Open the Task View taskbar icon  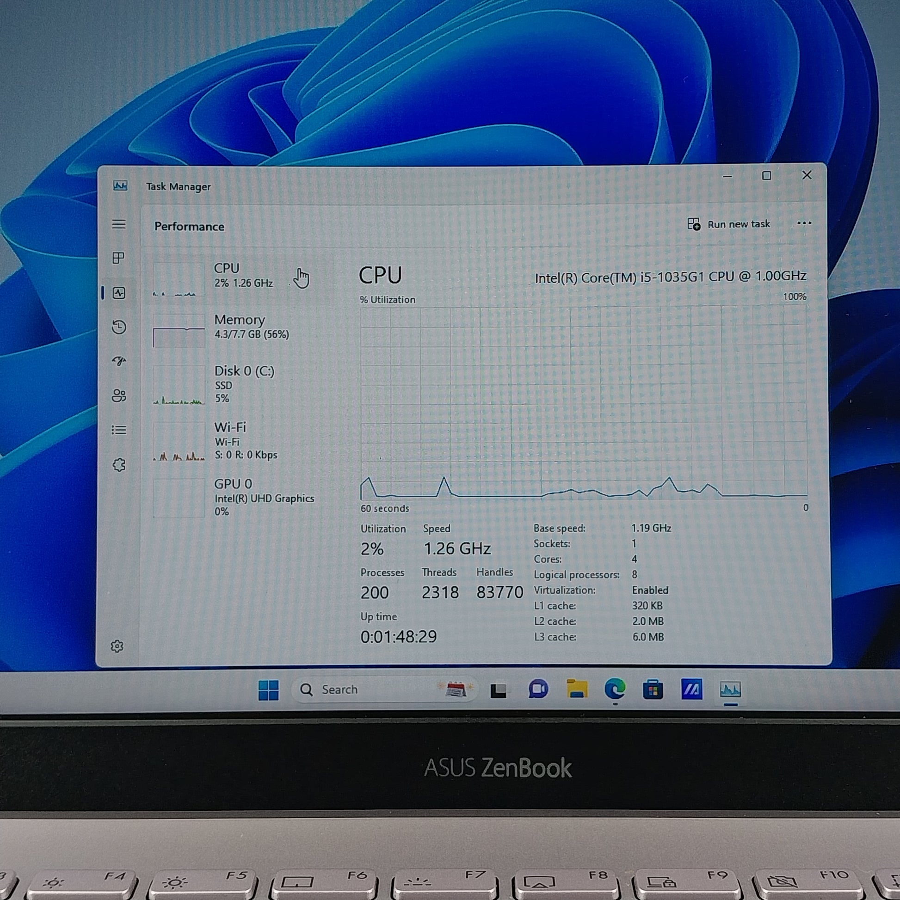coord(499,690)
